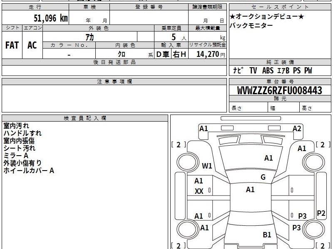Click the 最大積載量 header

point(207,28)
